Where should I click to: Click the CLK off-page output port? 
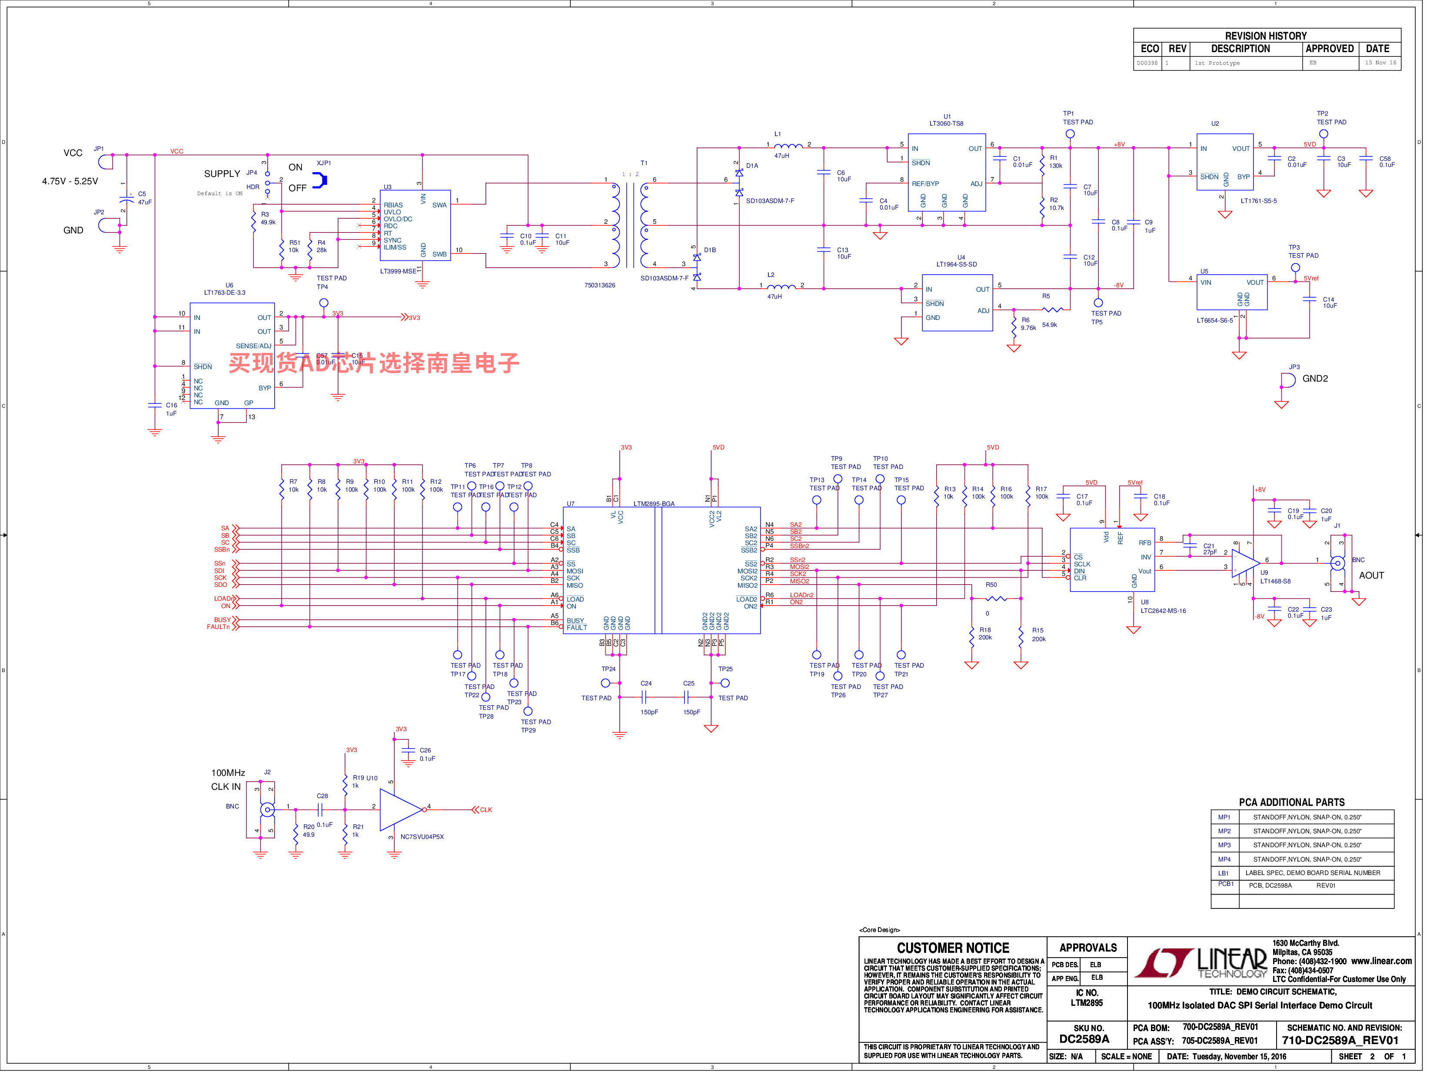pos(484,814)
